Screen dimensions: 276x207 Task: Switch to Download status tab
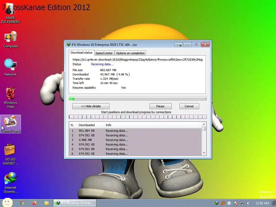(81, 53)
